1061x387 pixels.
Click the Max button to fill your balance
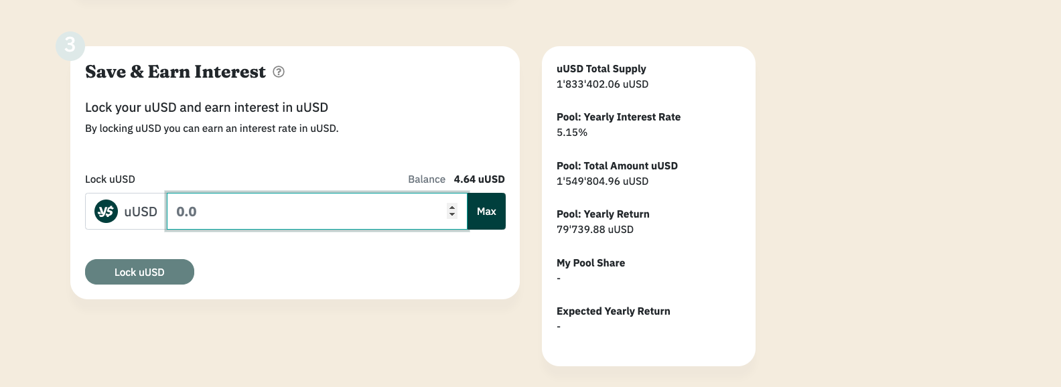[486, 211]
